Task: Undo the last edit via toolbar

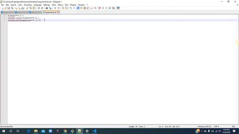Action: pyautogui.click(x=38, y=8)
